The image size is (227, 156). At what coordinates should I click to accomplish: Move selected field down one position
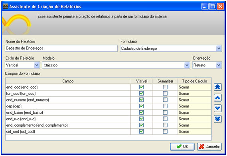click(x=217, y=108)
